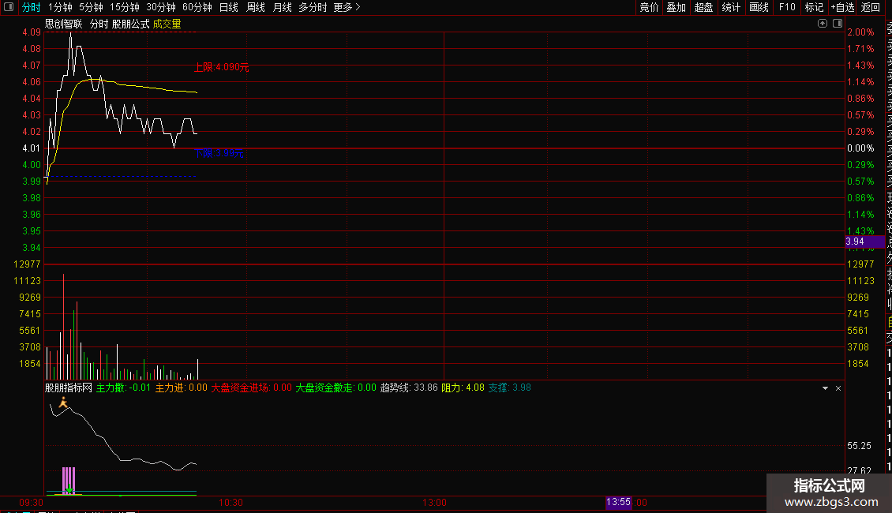
Task: Switch to the 15分钟 period
Action: click(125, 7)
